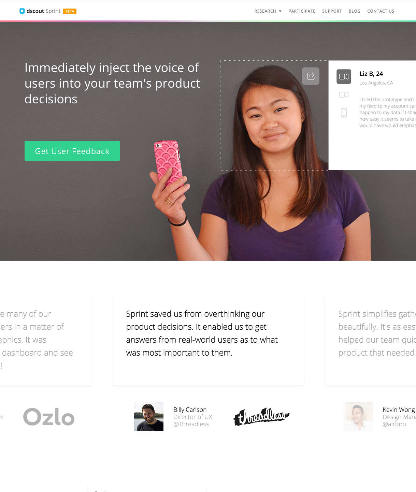416x492 pixels.
Task: Click the Threadless logo
Action: 261,417
